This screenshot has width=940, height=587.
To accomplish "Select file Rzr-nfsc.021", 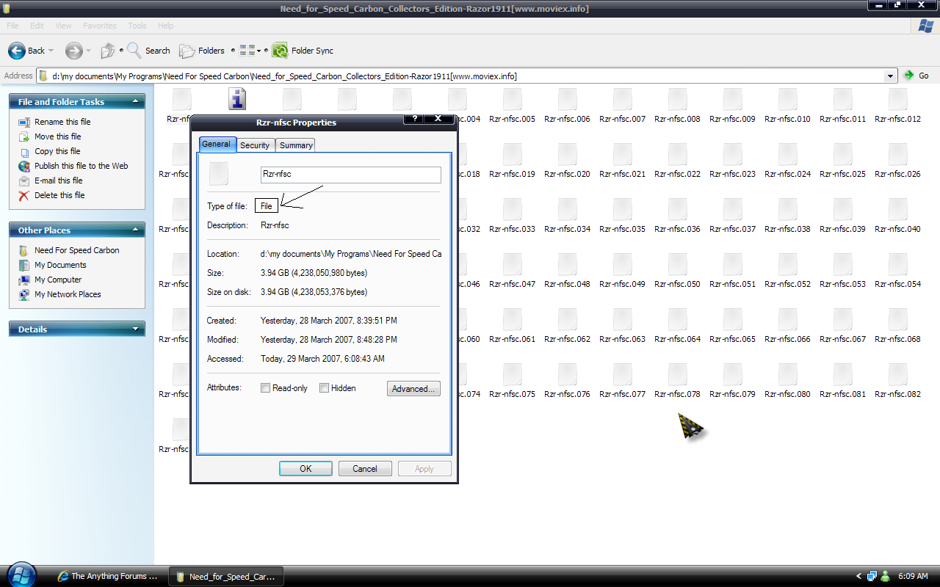I will pos(622,161).
